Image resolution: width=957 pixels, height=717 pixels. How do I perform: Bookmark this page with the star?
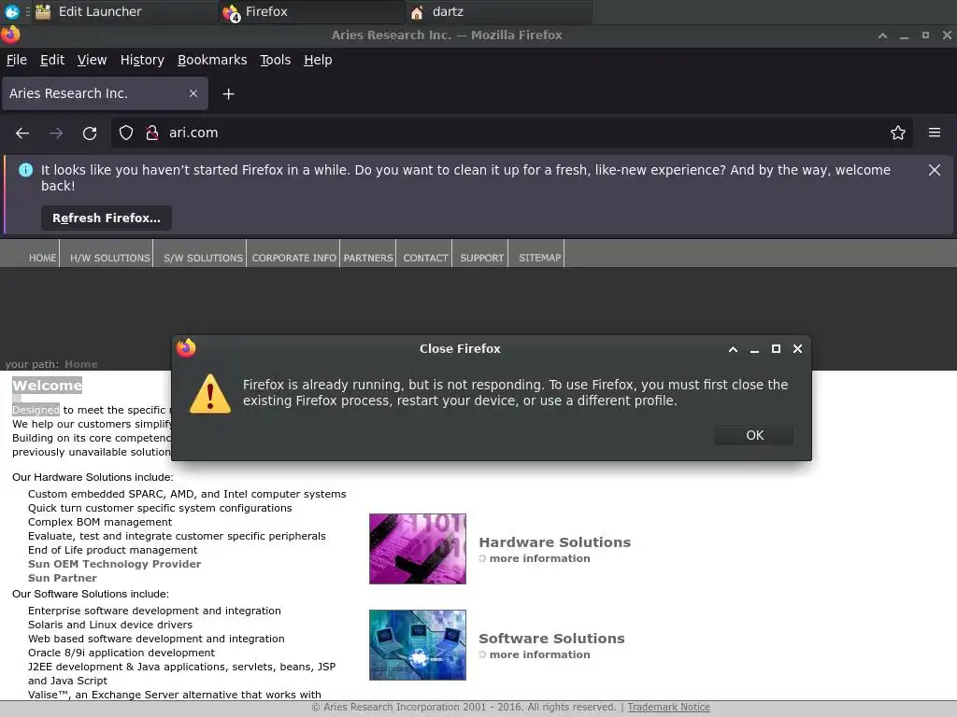coord(897,133)
